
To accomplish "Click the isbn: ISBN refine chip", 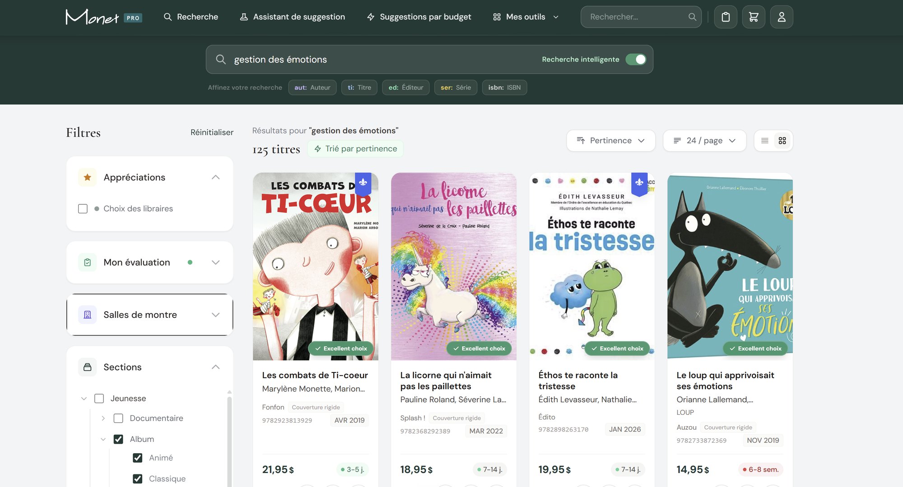I will [x=504, y=87].
